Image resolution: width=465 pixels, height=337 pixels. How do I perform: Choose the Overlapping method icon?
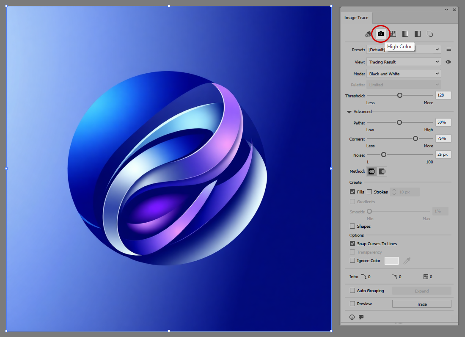click(x=382, y=171)
